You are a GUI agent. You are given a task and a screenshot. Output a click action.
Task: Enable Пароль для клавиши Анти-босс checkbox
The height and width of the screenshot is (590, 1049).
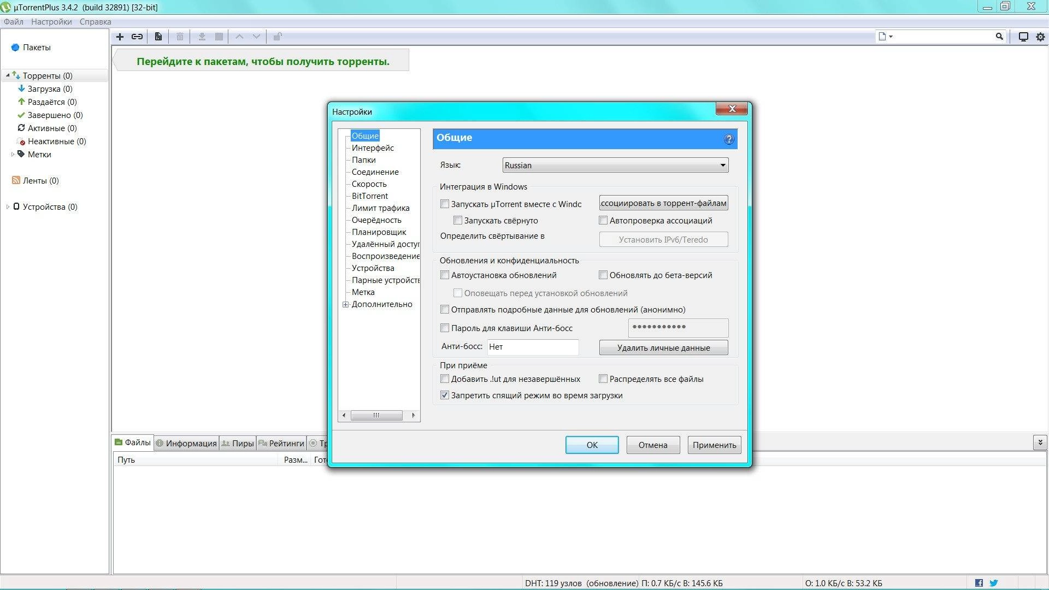445,328
